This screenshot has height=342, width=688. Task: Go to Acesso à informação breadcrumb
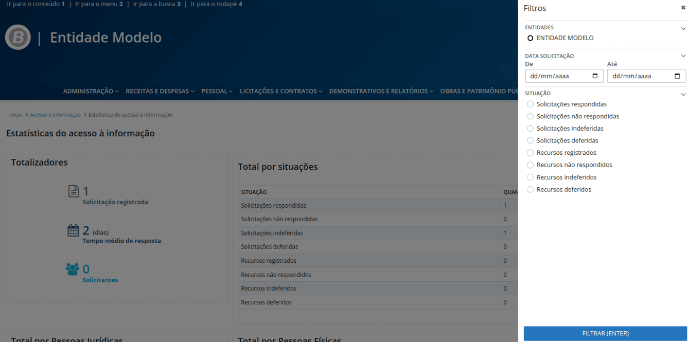(x=55, y=115)
